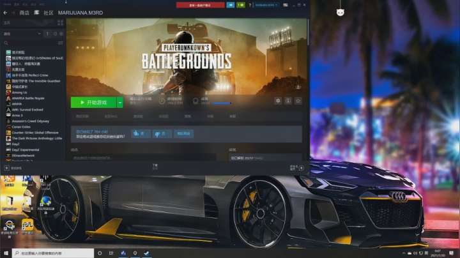Open the game info icon
The image size is (460, 258).
click(x=288, y=101)
